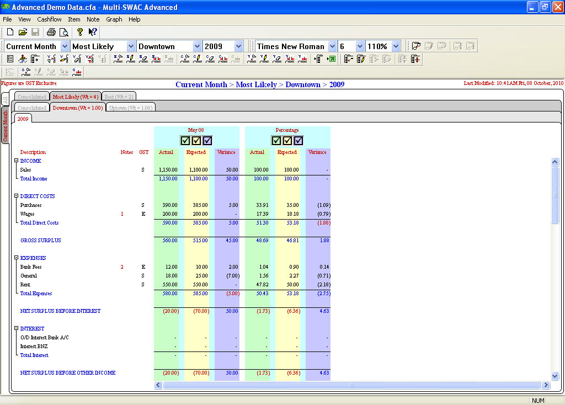Open Print Preview from the toolbar
565x405 pixels.
tap(64, 32)
